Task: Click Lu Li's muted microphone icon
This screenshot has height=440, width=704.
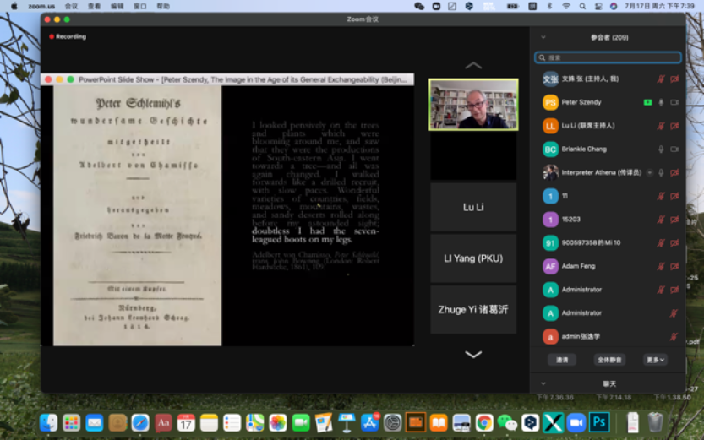Action: coord(661,126)
